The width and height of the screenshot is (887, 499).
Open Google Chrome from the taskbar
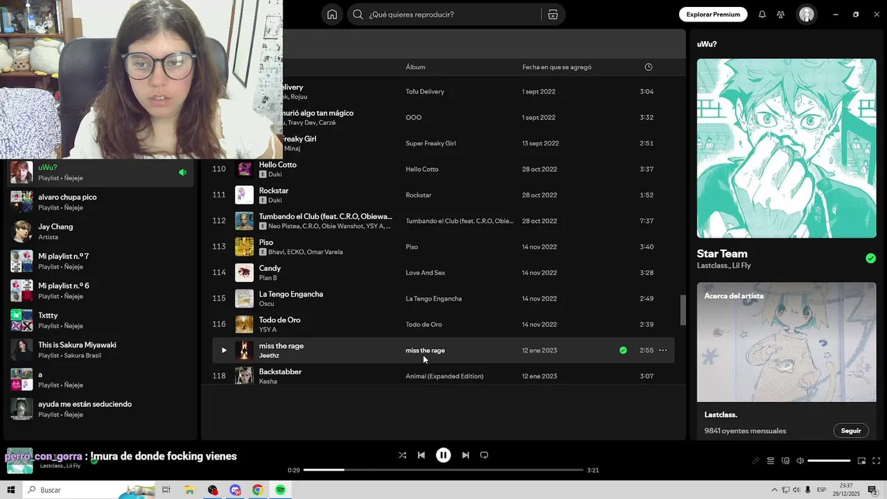pyautogui.click(x=257, y=490)
